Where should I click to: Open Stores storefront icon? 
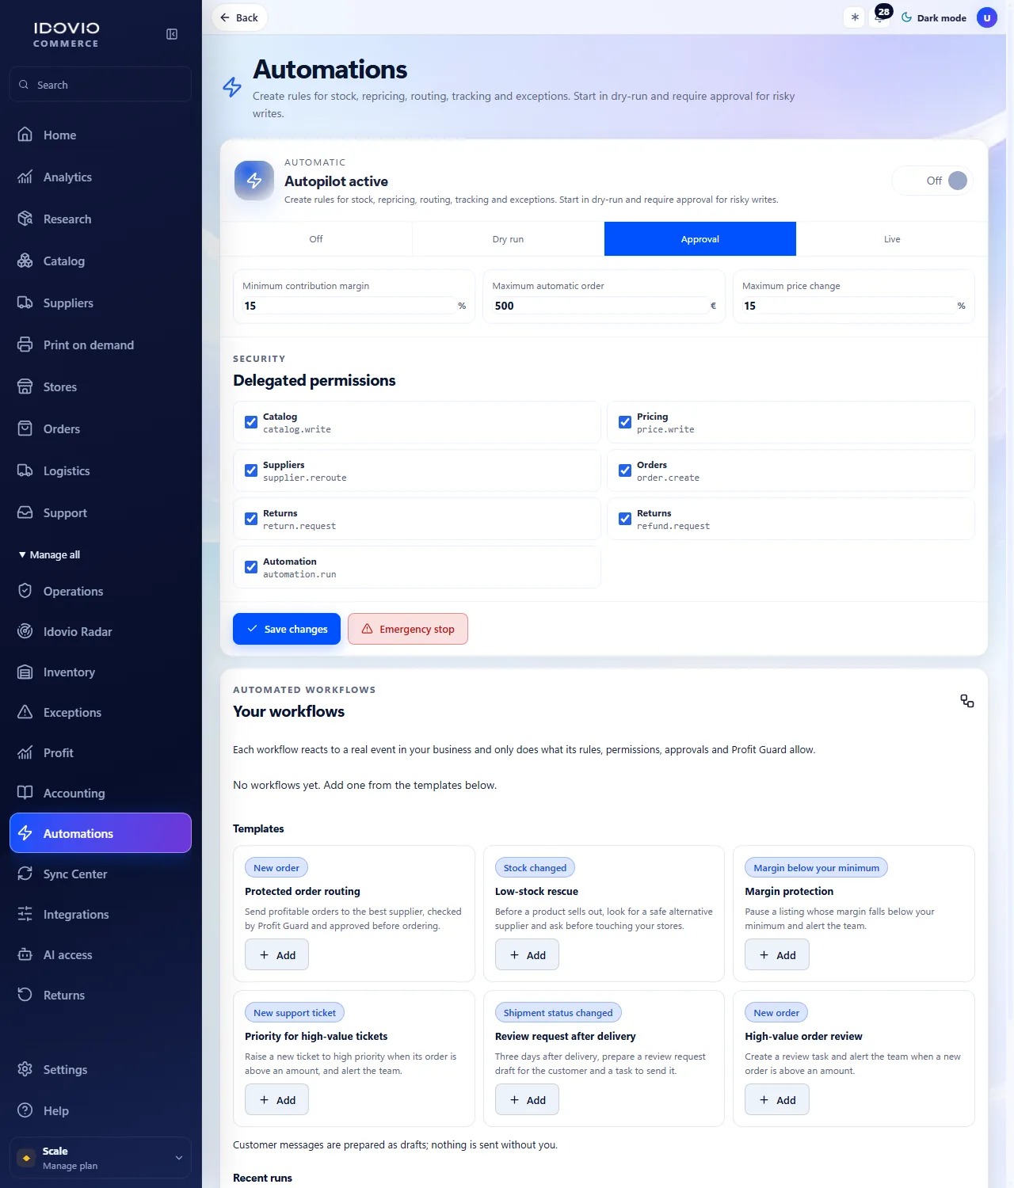(x=25, y=386)
